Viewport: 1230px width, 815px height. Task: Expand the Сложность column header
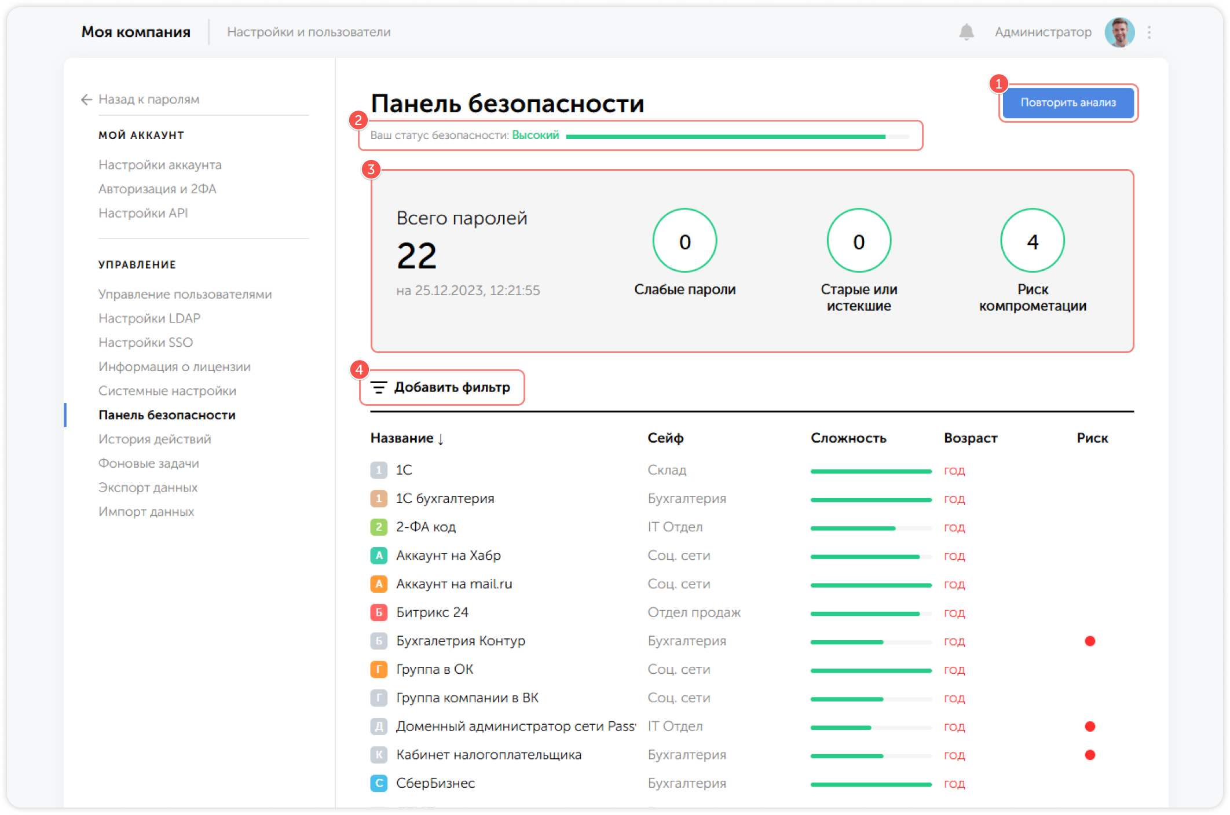848,438
